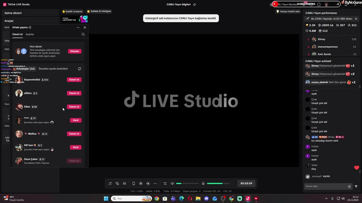Open Sena Çakar's profile avatar
This screenshot has height=203, width=362.
(x=19, y=161)
